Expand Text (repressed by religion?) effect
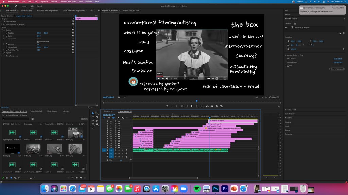348x195 pixels. (2, 24)
